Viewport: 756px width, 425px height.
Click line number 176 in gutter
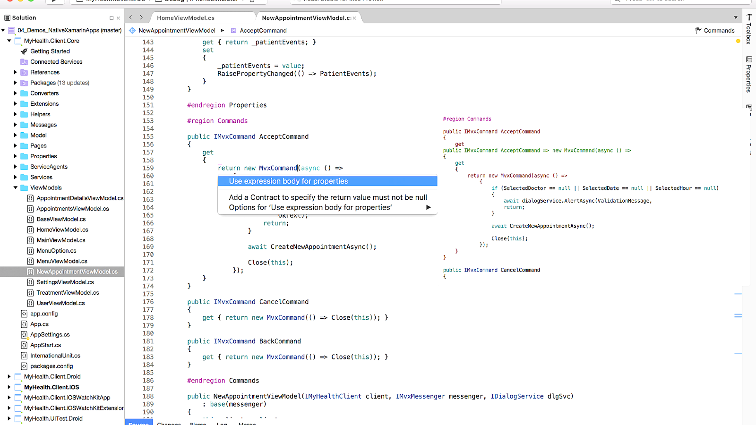coord(148,302)
